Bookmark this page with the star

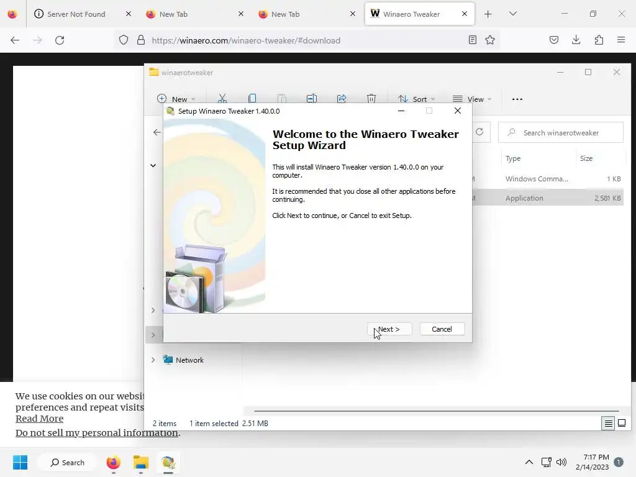point(490,40)
